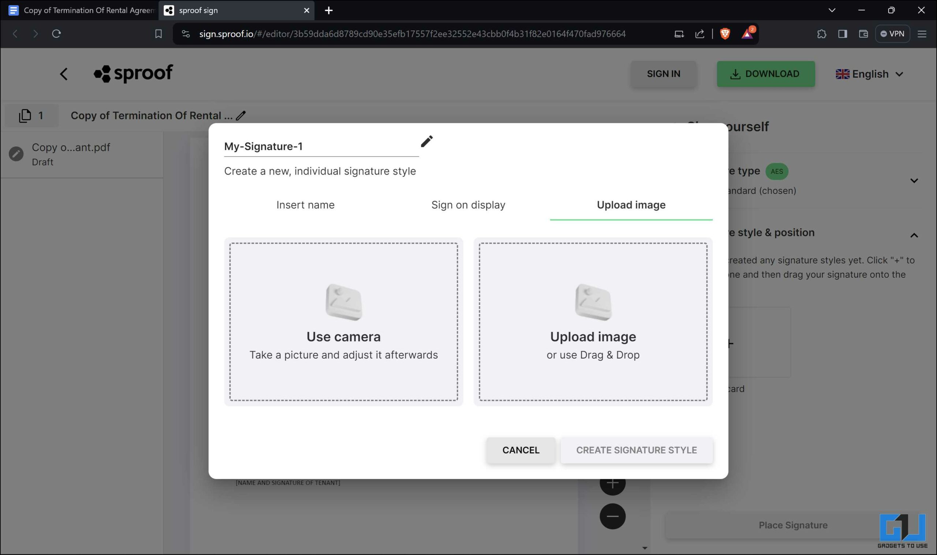This screenshot has width=937, height=555.
Task: Click the Place Signature button
Action: tap(793, 525)
